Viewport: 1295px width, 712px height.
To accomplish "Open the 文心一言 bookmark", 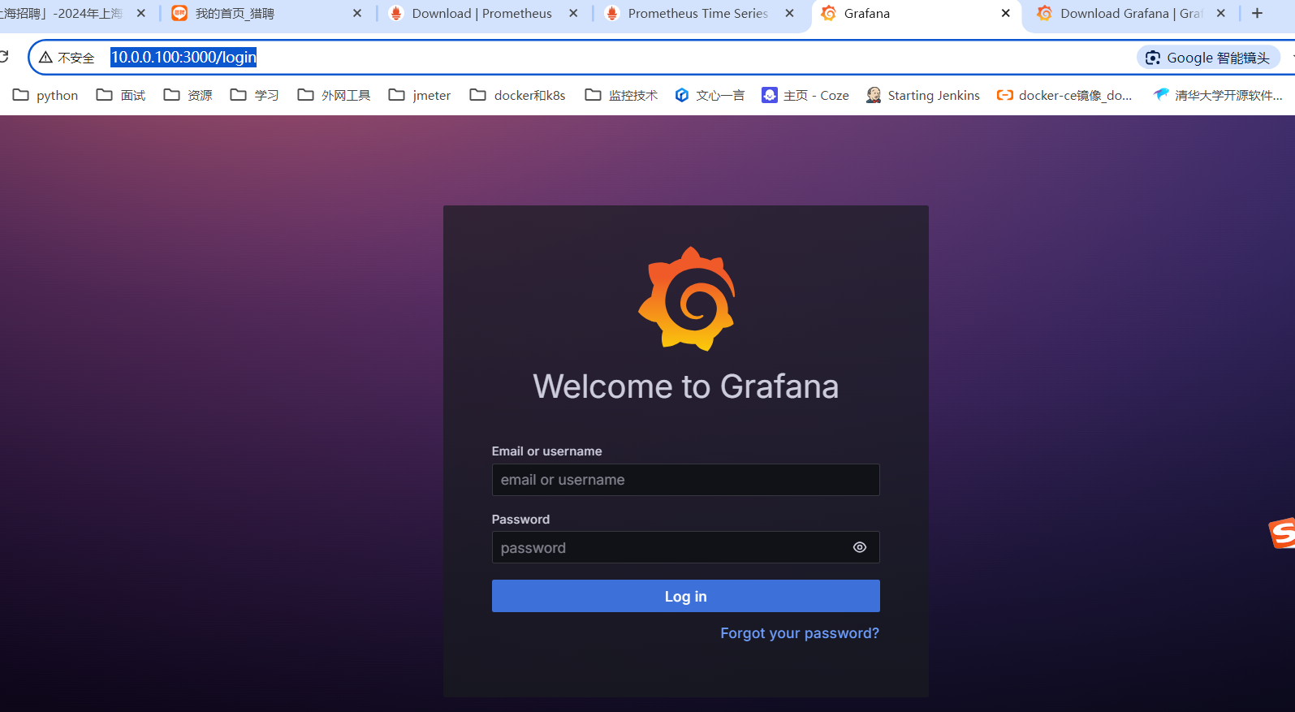I will pos(710,95).
